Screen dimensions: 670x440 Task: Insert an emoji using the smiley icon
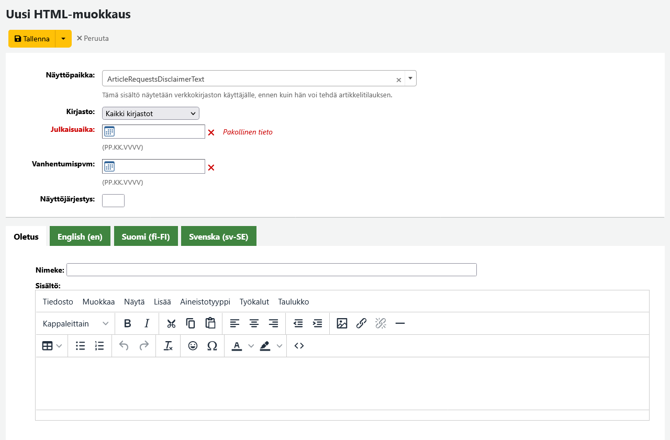click(x=193, y=346)
